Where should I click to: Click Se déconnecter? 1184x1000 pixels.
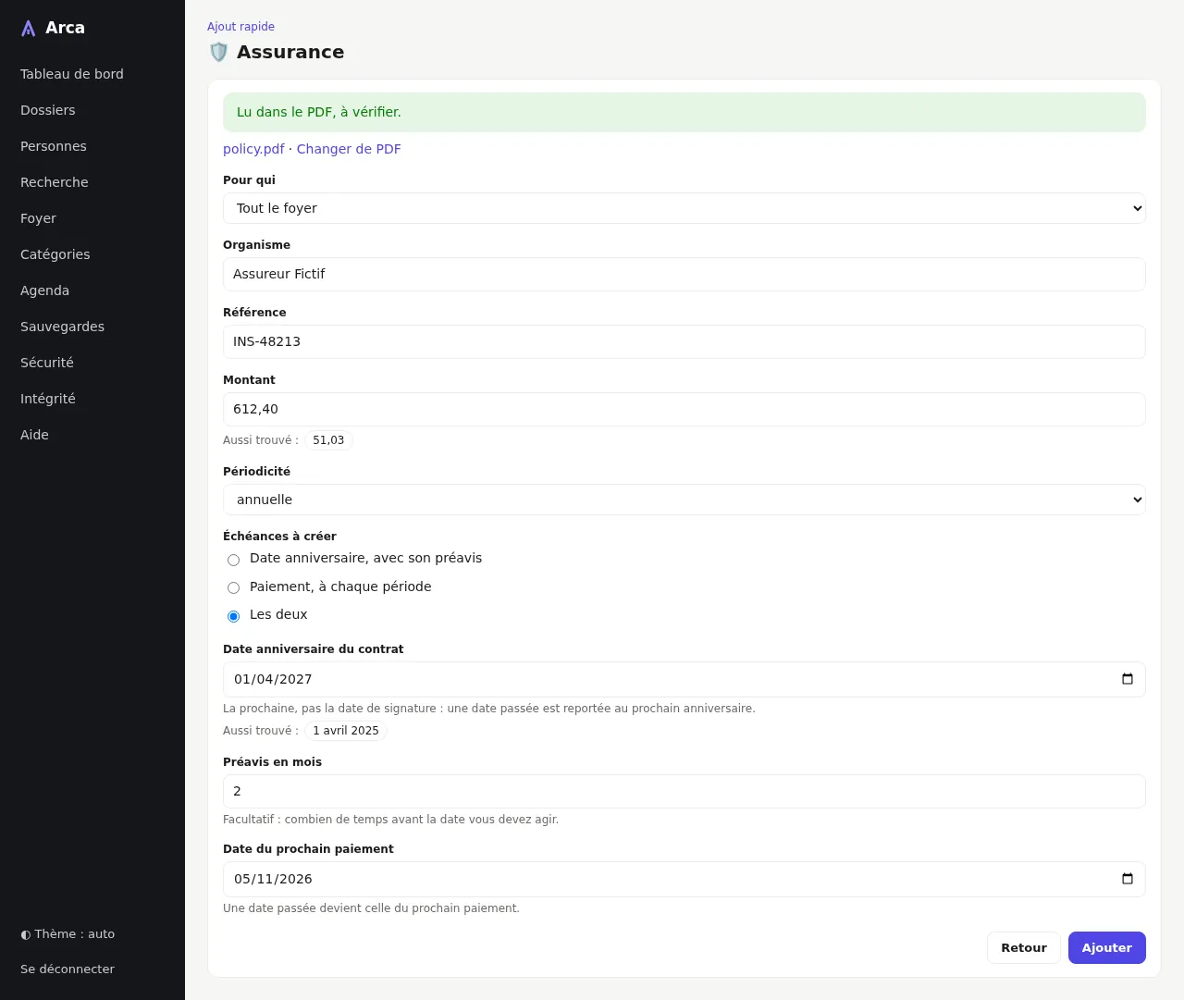(68, 969)
